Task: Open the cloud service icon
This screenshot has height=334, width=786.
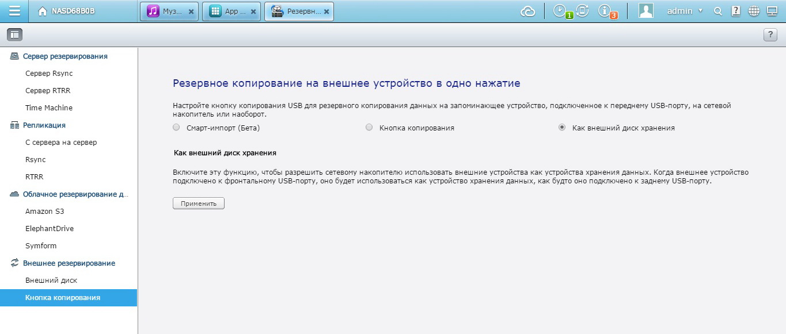Action: (527, 11)
